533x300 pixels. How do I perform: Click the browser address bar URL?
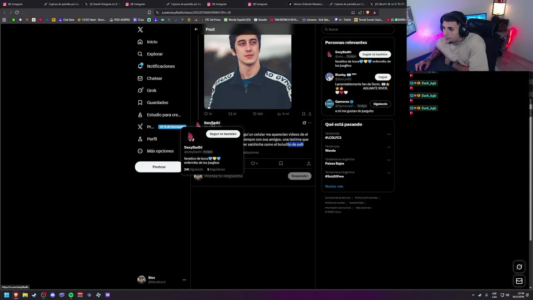pos(196,12)
